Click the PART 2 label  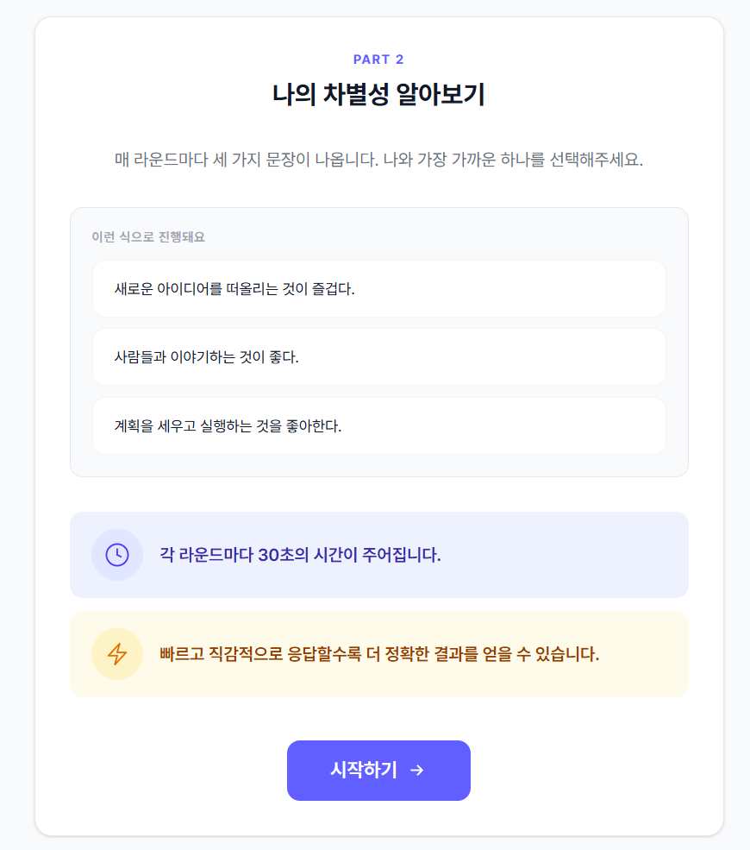378,59
